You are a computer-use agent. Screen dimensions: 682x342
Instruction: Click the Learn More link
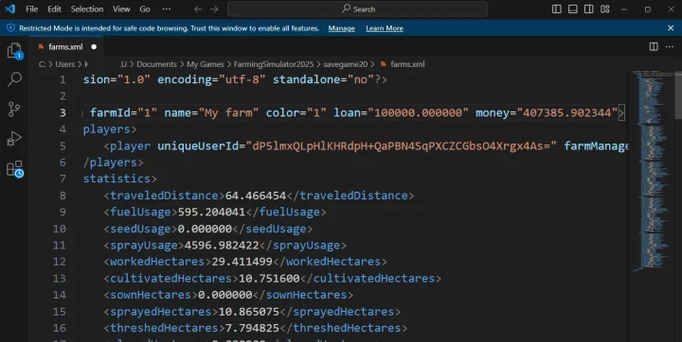pyautogui.click(x=385, y=28)
